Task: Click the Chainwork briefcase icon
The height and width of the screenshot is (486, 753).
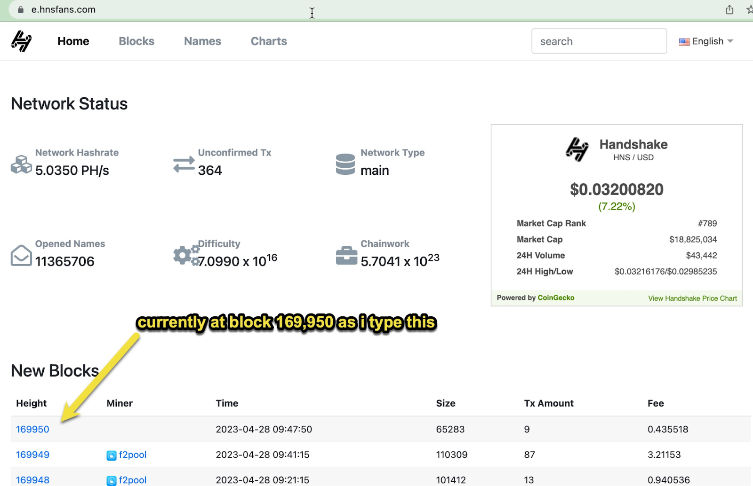Action: pos(346,255)
